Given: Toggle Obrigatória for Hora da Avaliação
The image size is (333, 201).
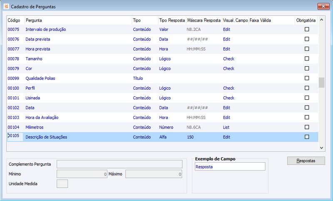Looking at the screenshot, I should (307, 117).
